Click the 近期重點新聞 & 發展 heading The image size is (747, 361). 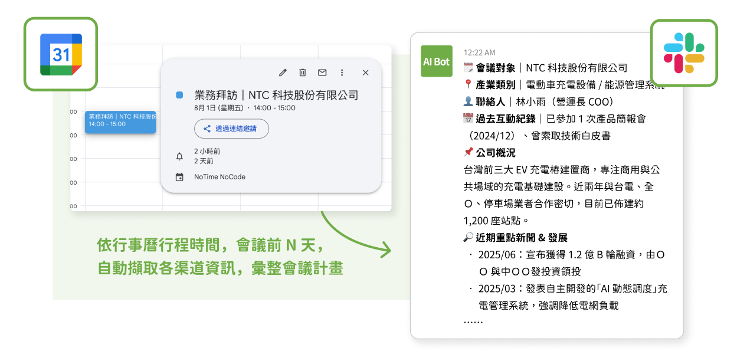[516, 238]
